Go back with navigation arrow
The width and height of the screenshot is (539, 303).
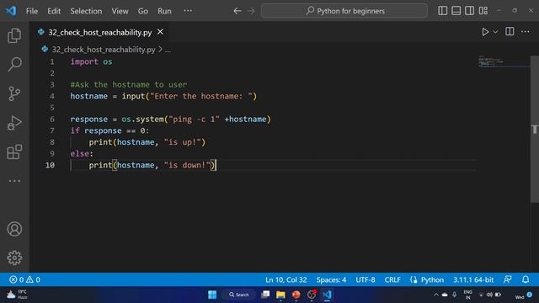237,11
